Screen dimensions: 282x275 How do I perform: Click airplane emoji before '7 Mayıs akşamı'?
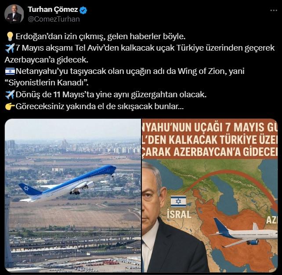10,48
